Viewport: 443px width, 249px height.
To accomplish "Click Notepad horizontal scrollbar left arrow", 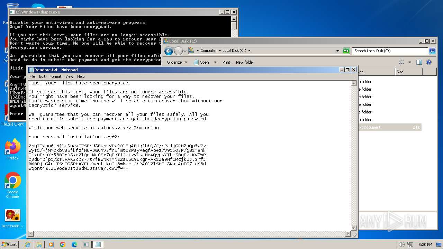I will coord(31,234).
